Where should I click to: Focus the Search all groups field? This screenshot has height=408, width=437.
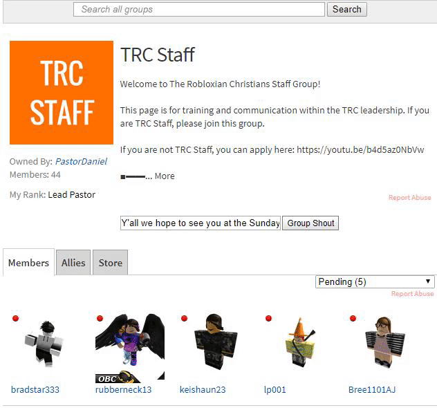click(199, 9)
